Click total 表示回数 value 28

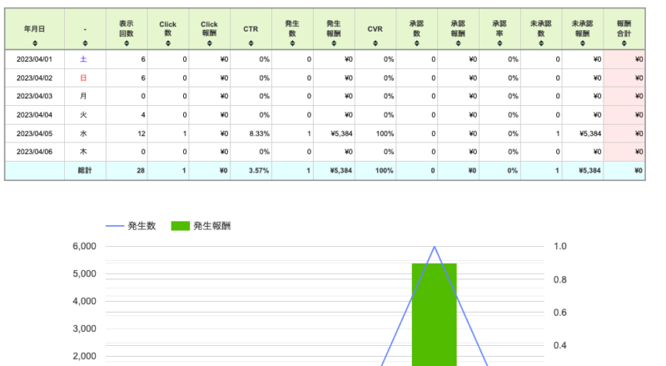141,171
